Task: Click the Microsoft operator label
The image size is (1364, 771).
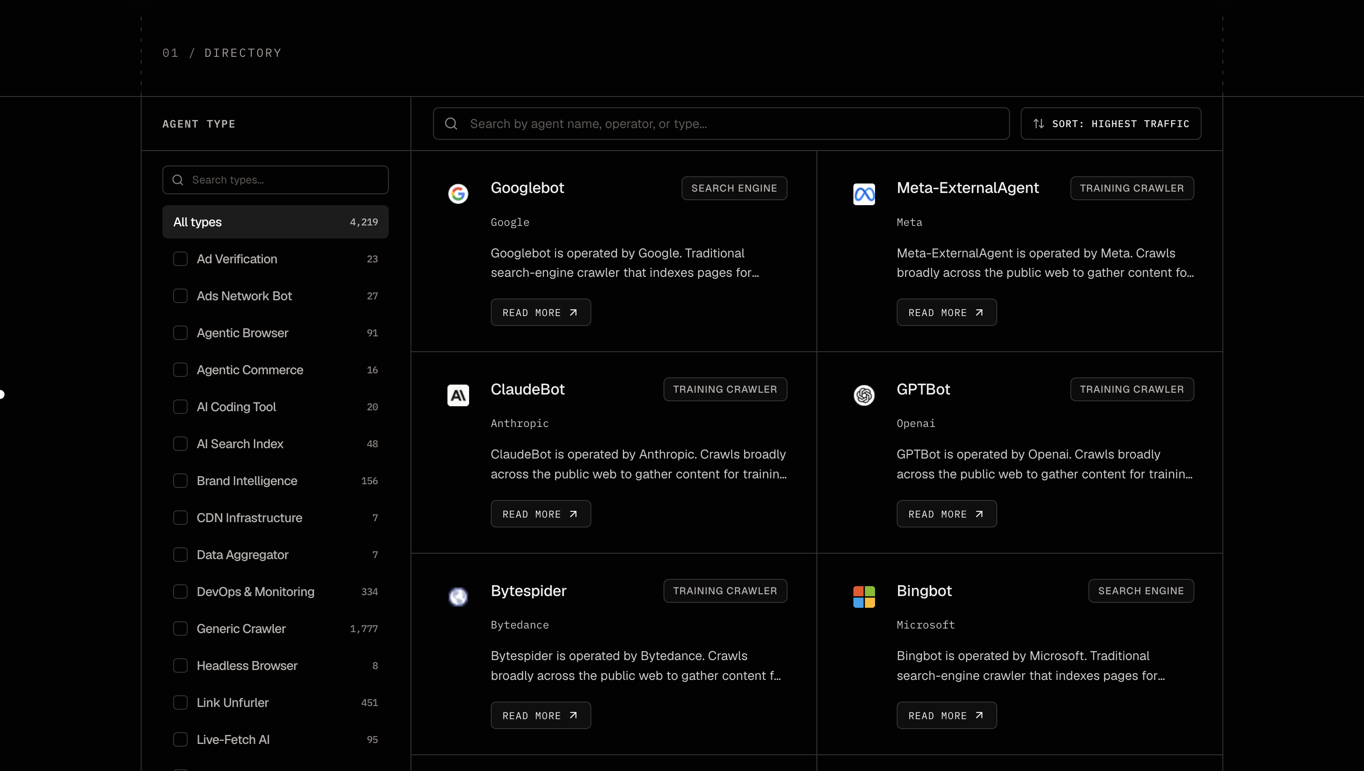Action: [x=926, y=625]
